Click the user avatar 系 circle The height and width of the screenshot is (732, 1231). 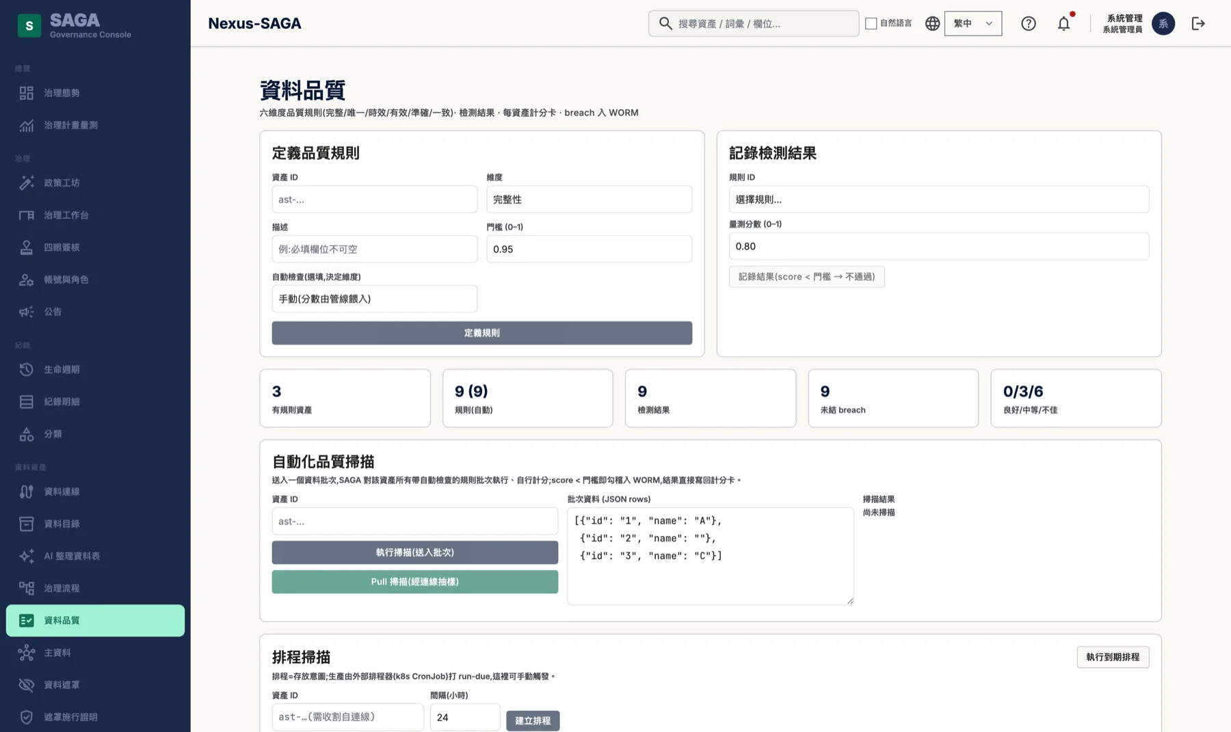coord(1163,23)
